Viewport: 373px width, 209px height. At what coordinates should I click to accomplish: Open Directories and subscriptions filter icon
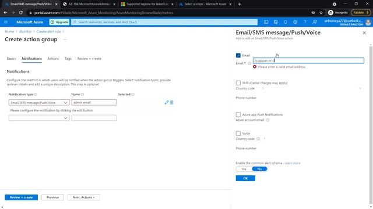coord(276,22)
